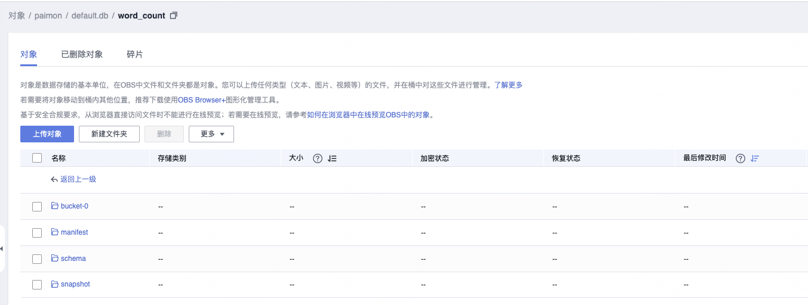808x305 pixels.
Task: Sort by size using 大小 sort icon
Action: [x=333, y=158]
